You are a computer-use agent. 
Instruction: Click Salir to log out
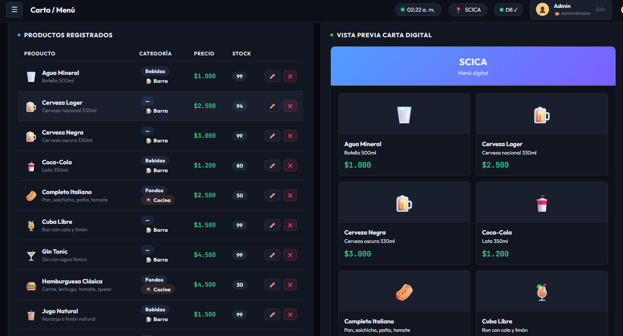(601, 9)
